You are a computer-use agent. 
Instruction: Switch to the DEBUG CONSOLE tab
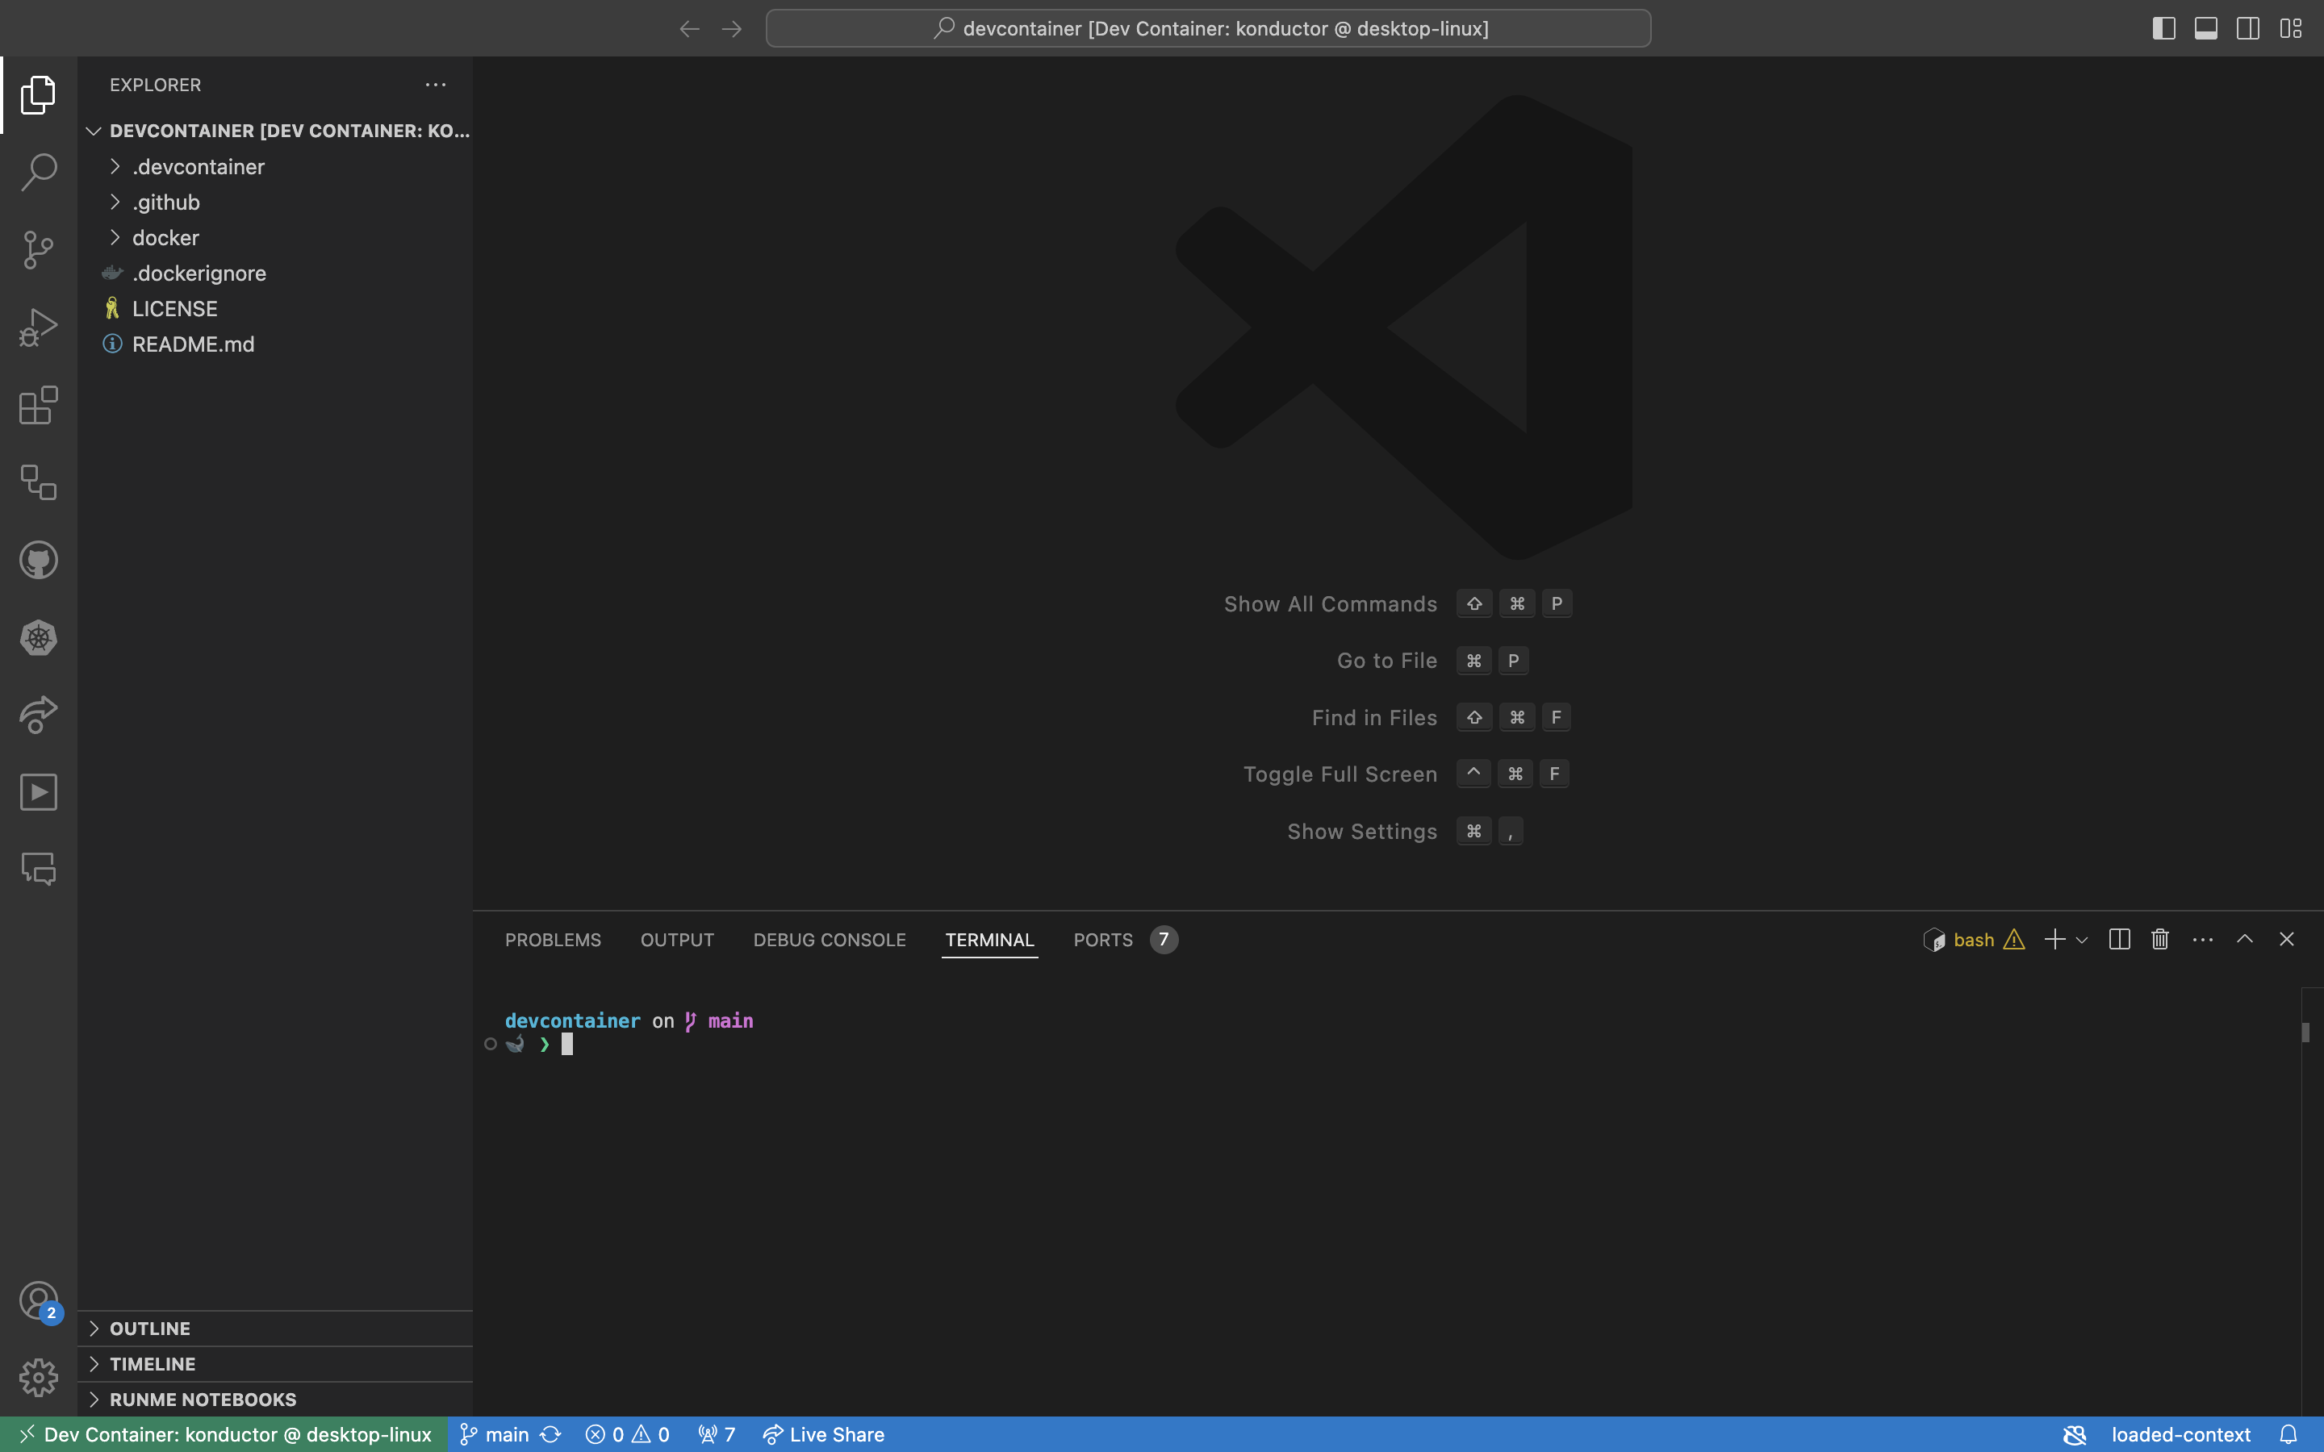(x=830, y=940)
